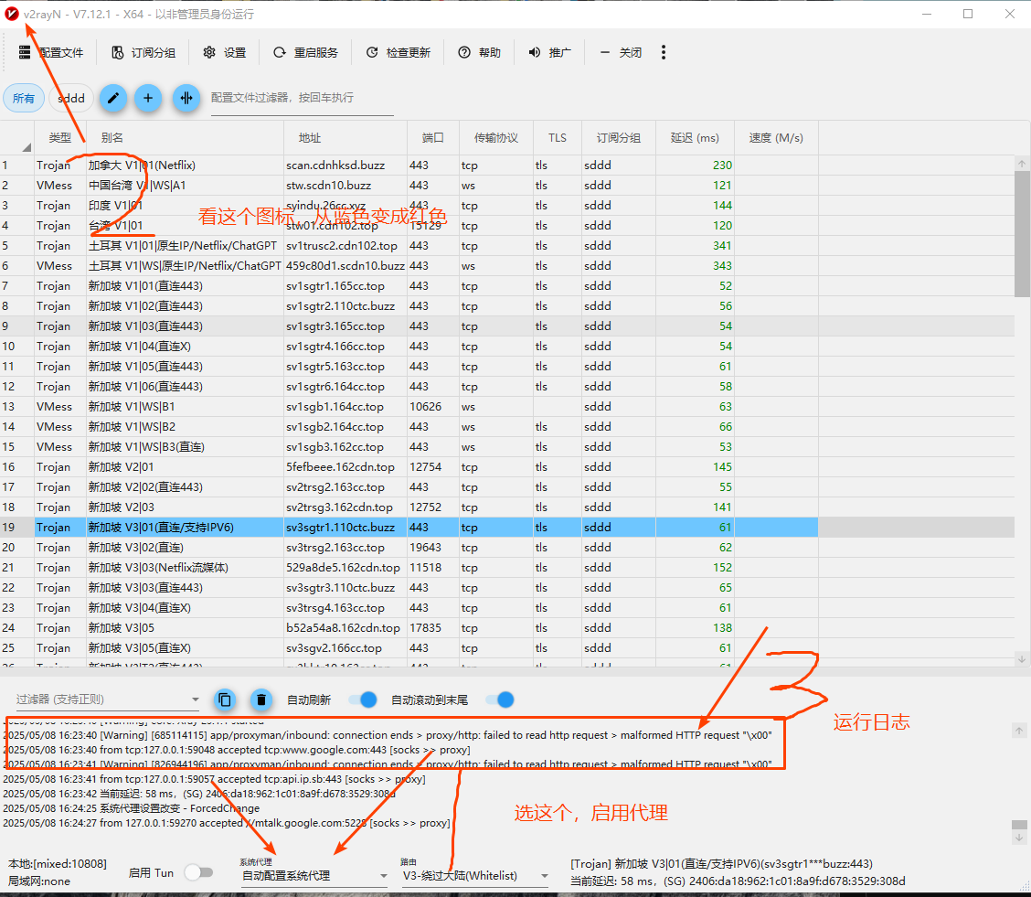
Task: Clear the log with the trash icon
Action: 261,700
